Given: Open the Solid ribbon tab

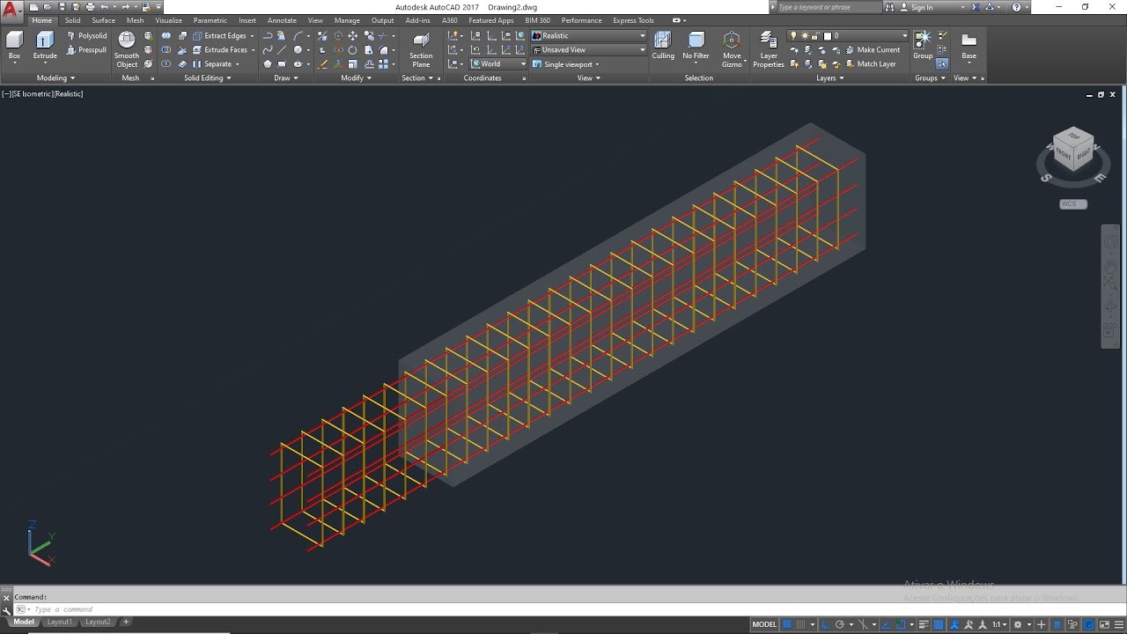Looking at the screenshot, I should (72, 20).
